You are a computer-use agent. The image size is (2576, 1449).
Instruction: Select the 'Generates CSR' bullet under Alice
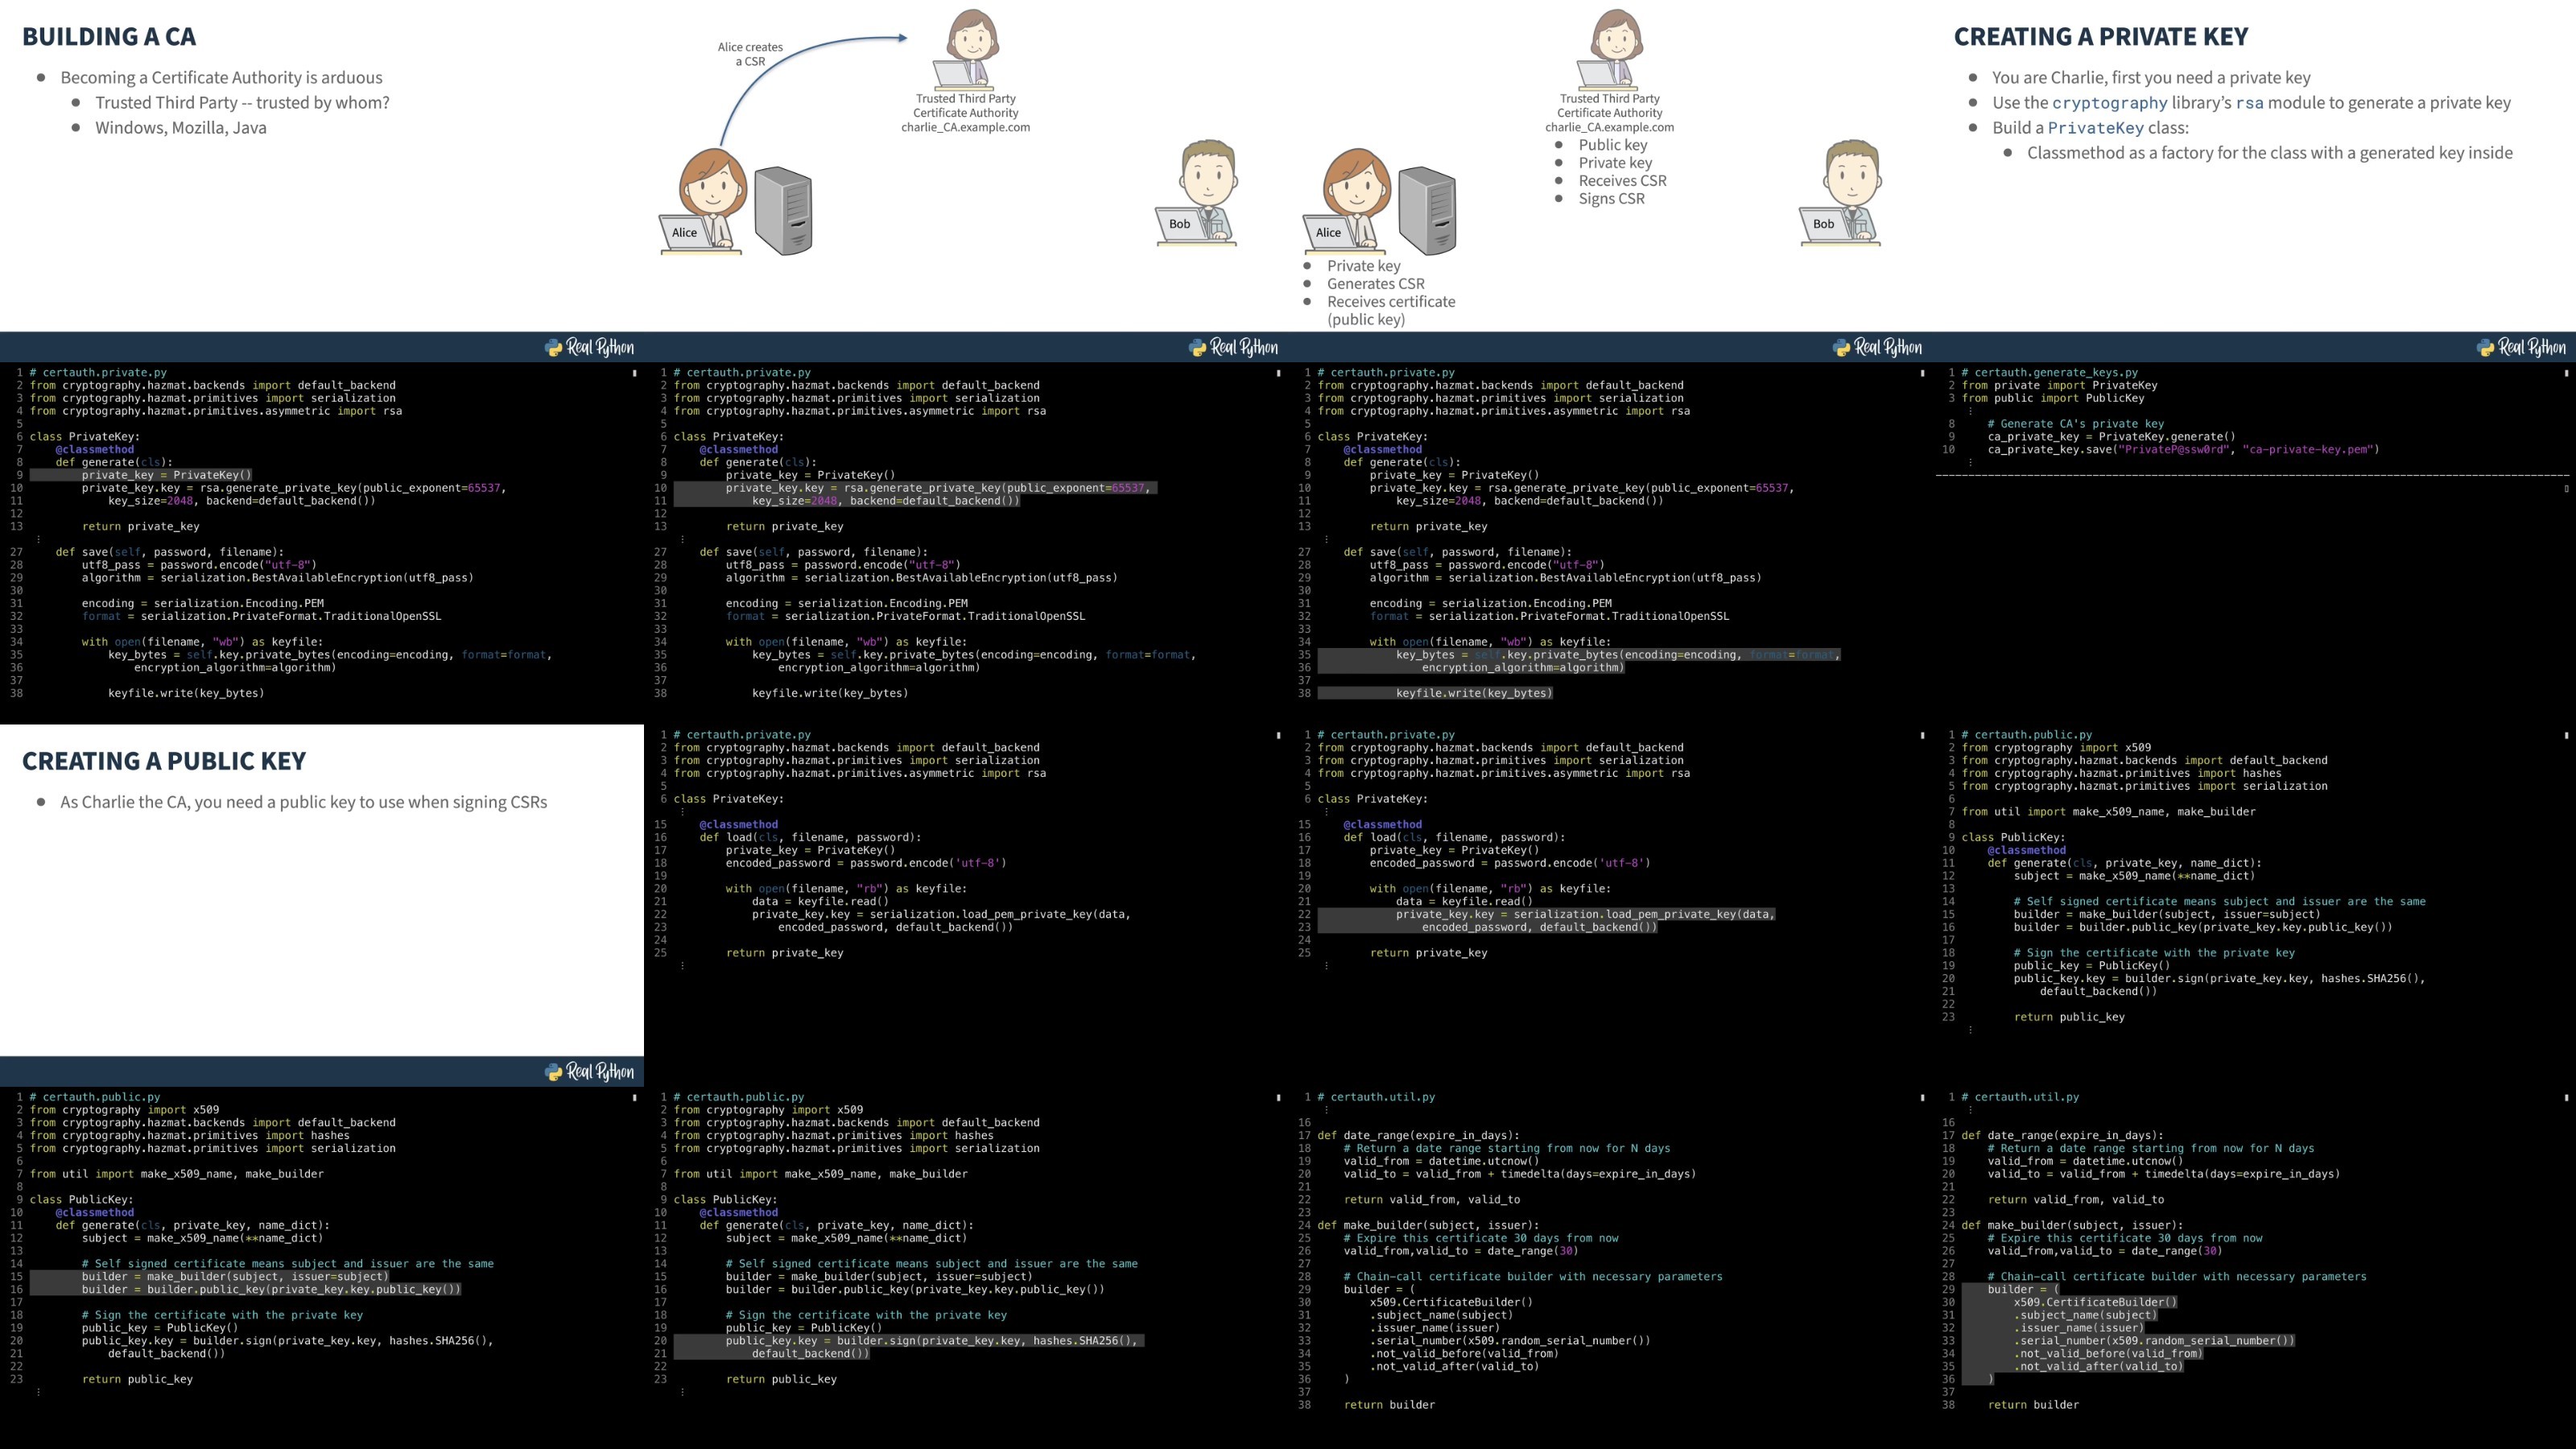point(1375,284)
